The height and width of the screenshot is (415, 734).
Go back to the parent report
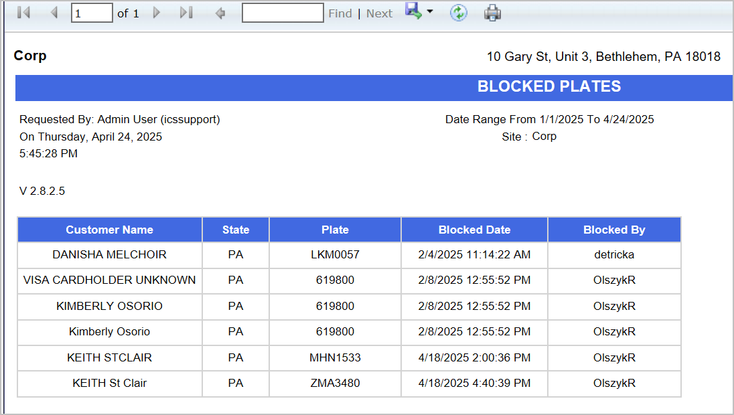coord(220,13)
